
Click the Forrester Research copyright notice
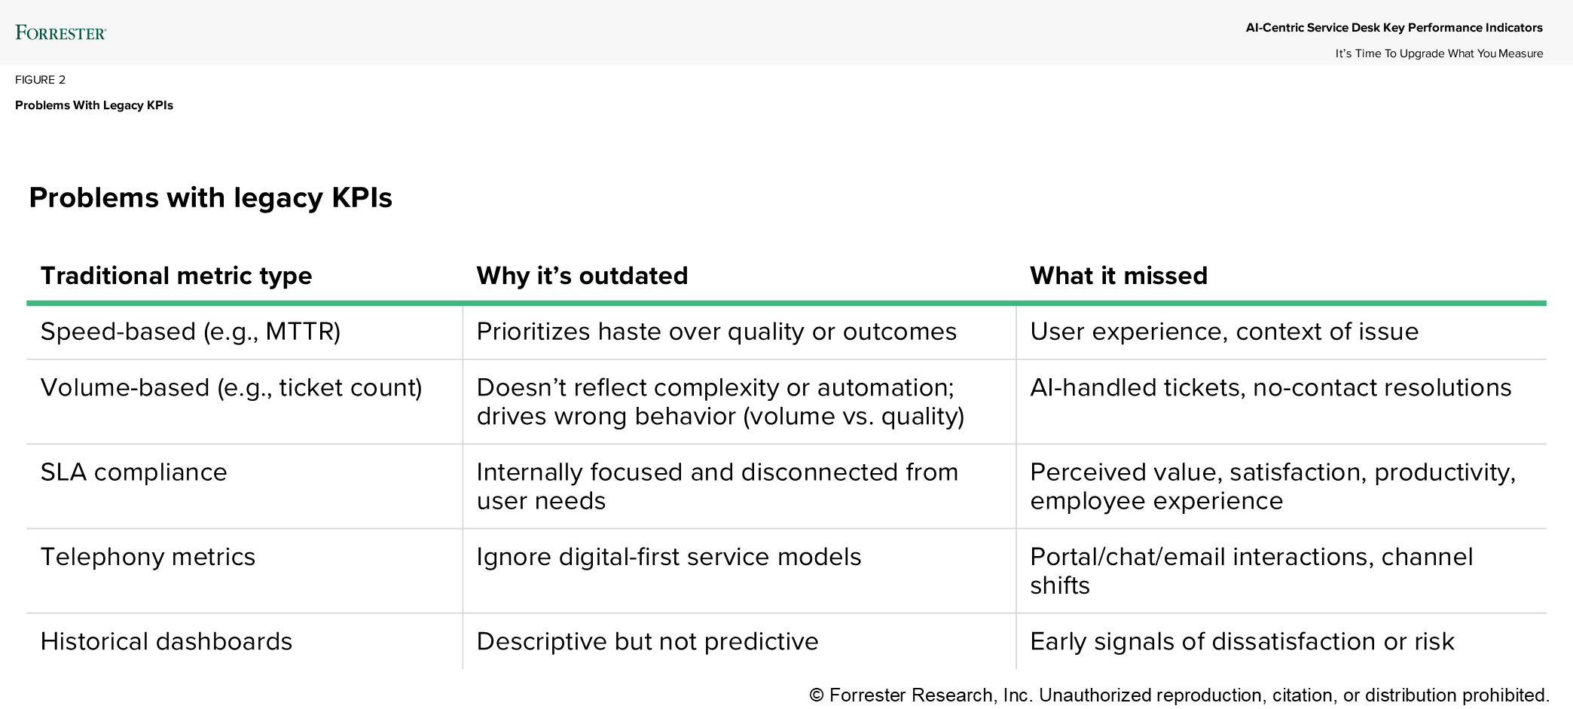pyautogui.click(x=1179, y=695)
